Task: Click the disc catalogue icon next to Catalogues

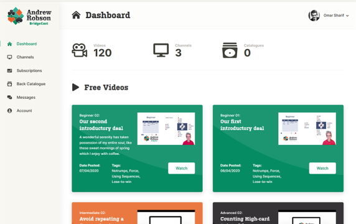Action: 230,50
